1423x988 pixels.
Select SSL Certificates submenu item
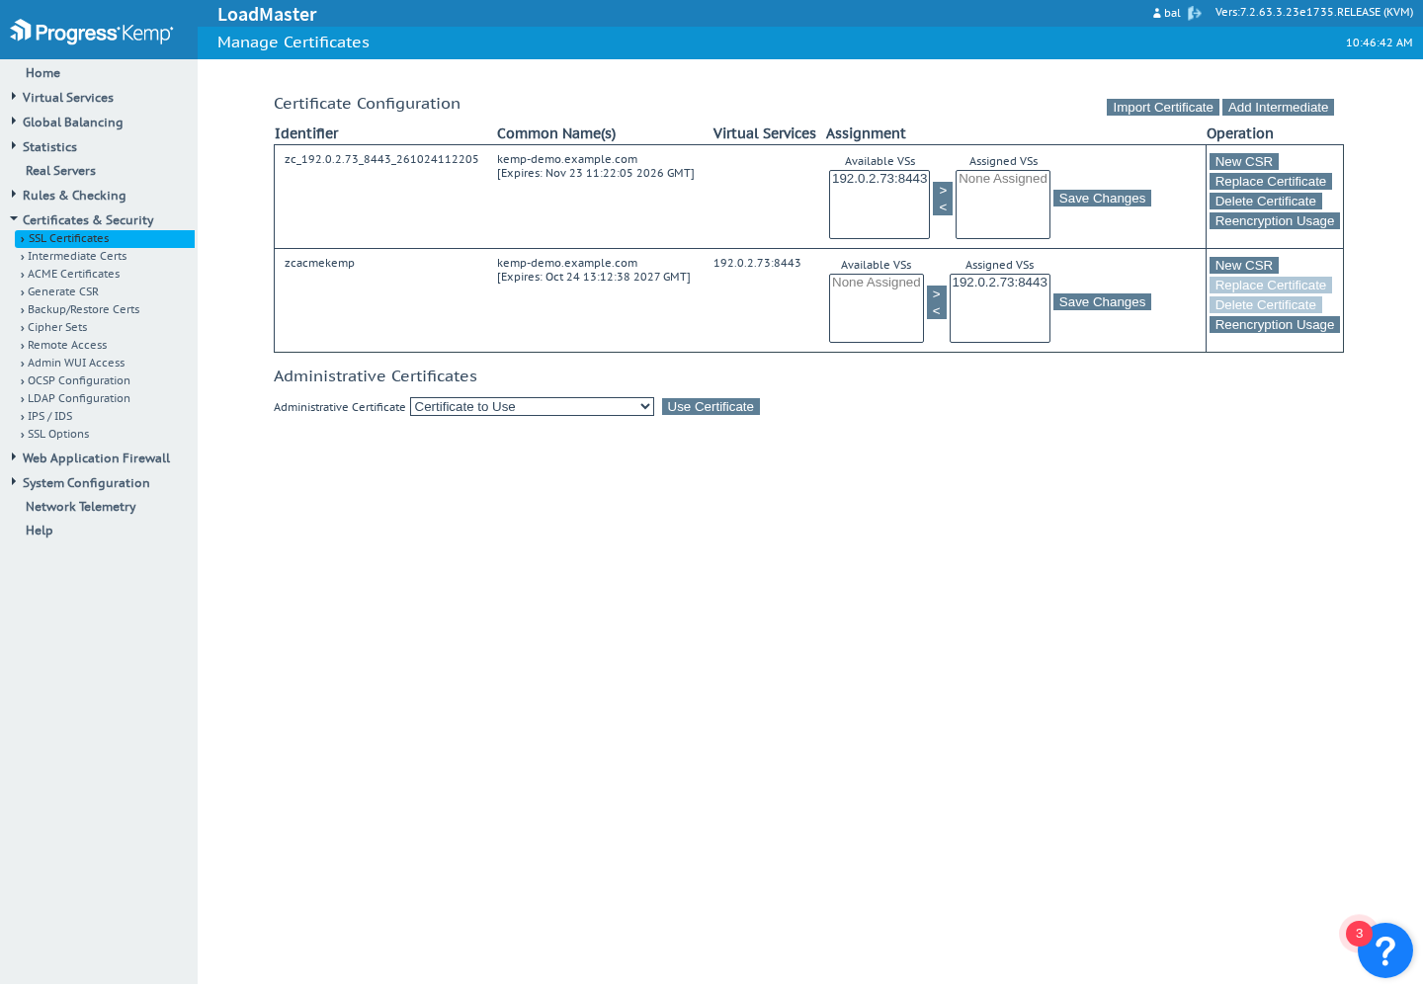(x=105, y=239)
